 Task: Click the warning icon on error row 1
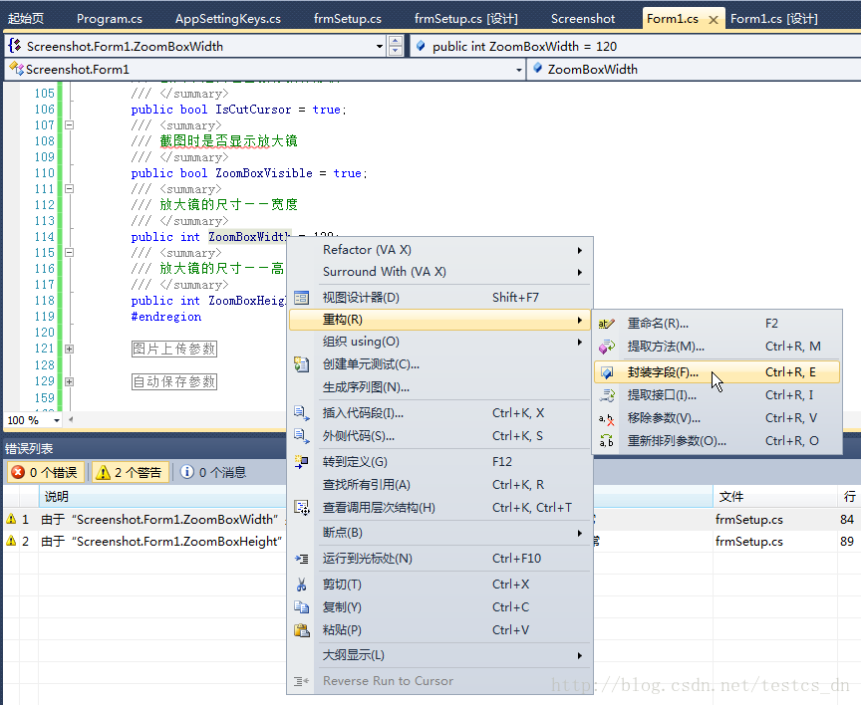click(11, 519)
